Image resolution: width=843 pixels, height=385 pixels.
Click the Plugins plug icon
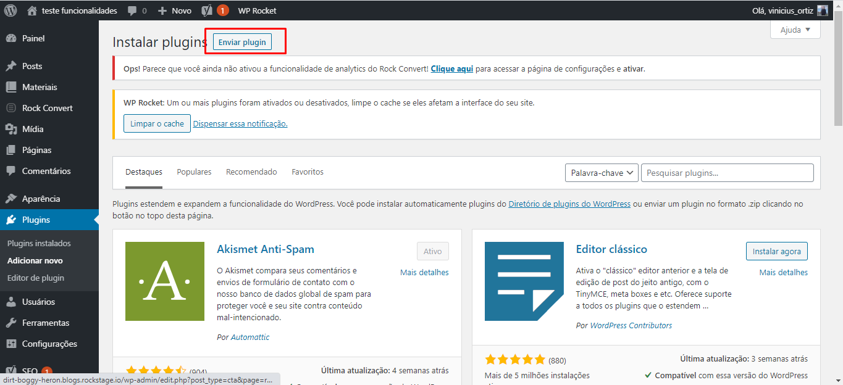(11, 220)
